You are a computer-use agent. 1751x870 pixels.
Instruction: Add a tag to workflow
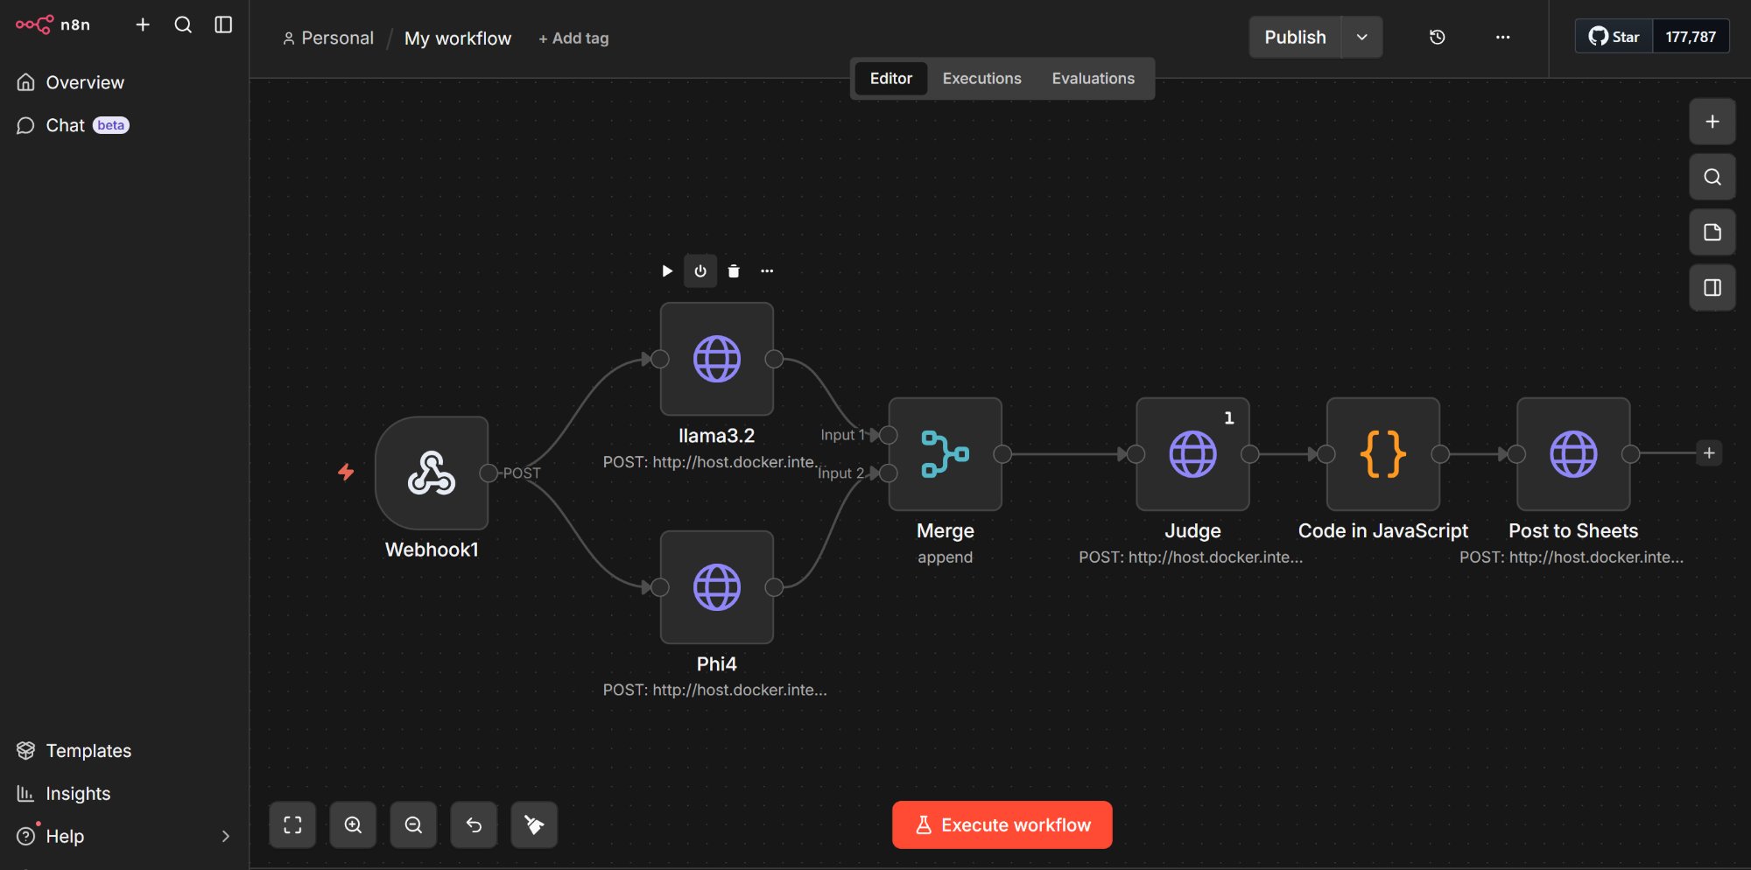[573, 39]
